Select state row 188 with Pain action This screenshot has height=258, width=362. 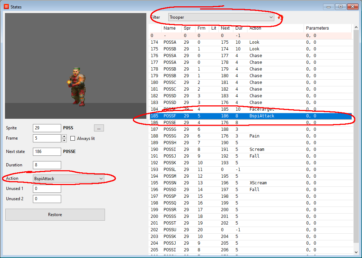click(247, 136)
